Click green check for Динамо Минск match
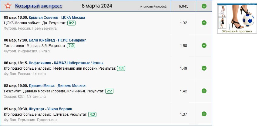This screenshot has height=126, width=262. click(x=204, y=91)
